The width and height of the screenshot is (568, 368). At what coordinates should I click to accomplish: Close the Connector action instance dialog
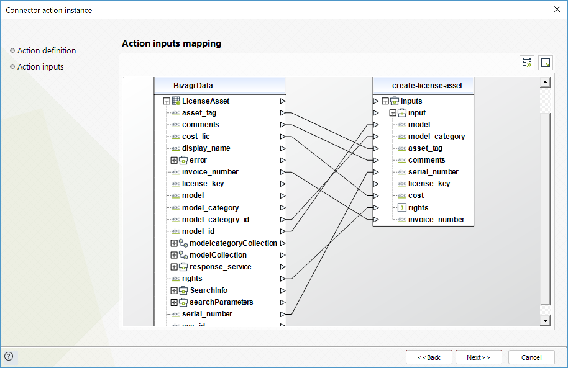(557, 10)
